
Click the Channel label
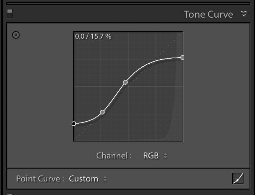click(114, 156)
